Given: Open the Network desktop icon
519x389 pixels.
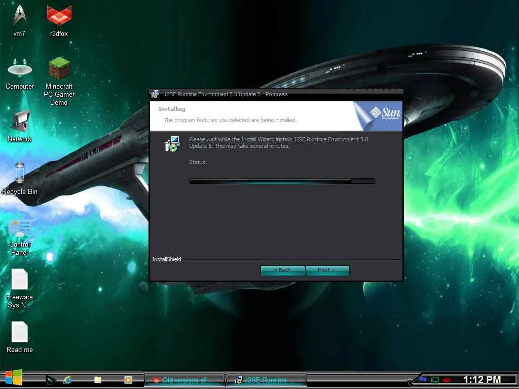Looking at the screenshot, I should (20, 126).
